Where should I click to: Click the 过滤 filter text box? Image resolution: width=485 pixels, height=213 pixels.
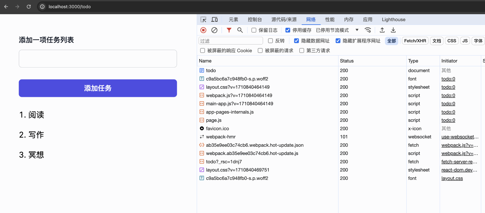click(x=231, y=41)
